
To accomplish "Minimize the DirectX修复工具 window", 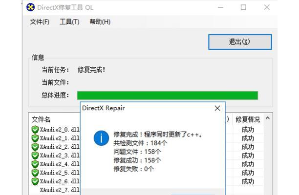I will [x=221, y=7].
